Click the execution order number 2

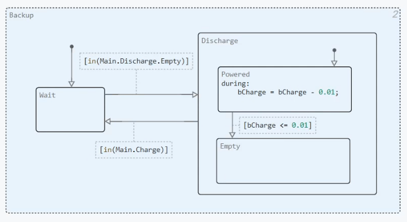[x=395, y=15]
